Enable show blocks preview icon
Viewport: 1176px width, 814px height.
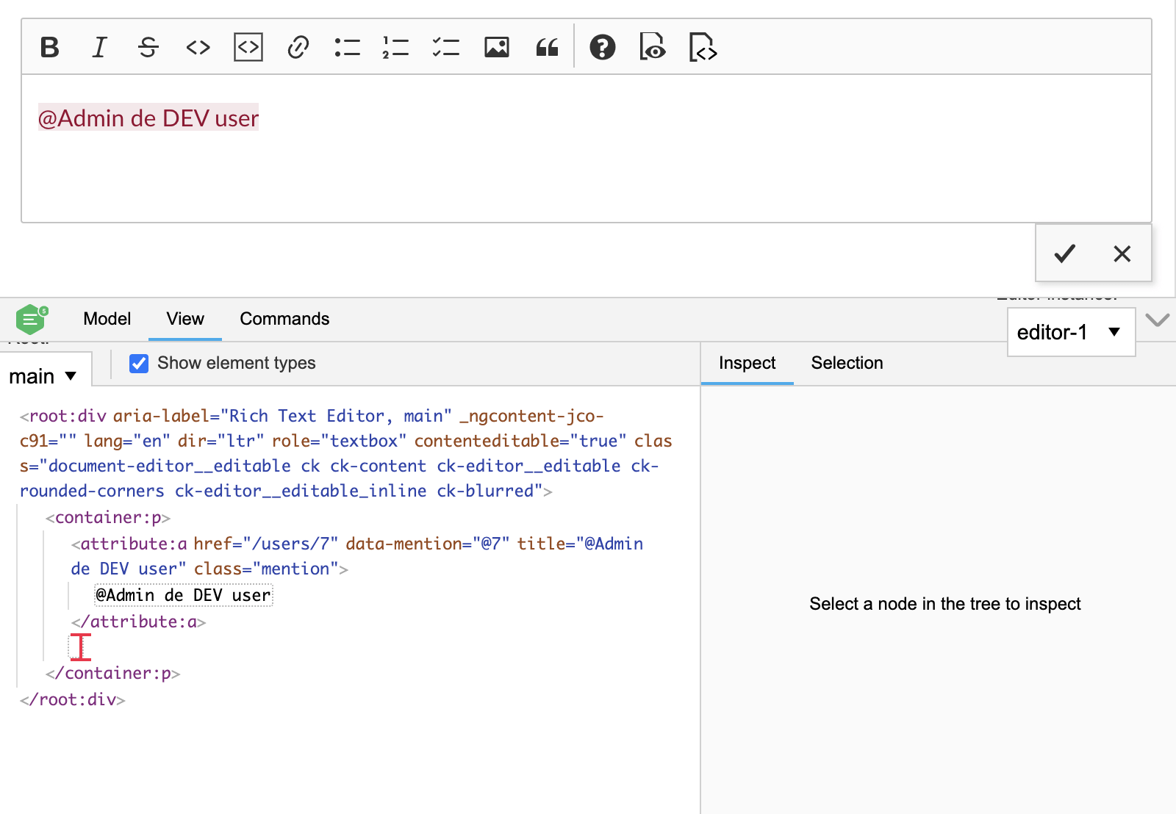click(x=653, y=47)
